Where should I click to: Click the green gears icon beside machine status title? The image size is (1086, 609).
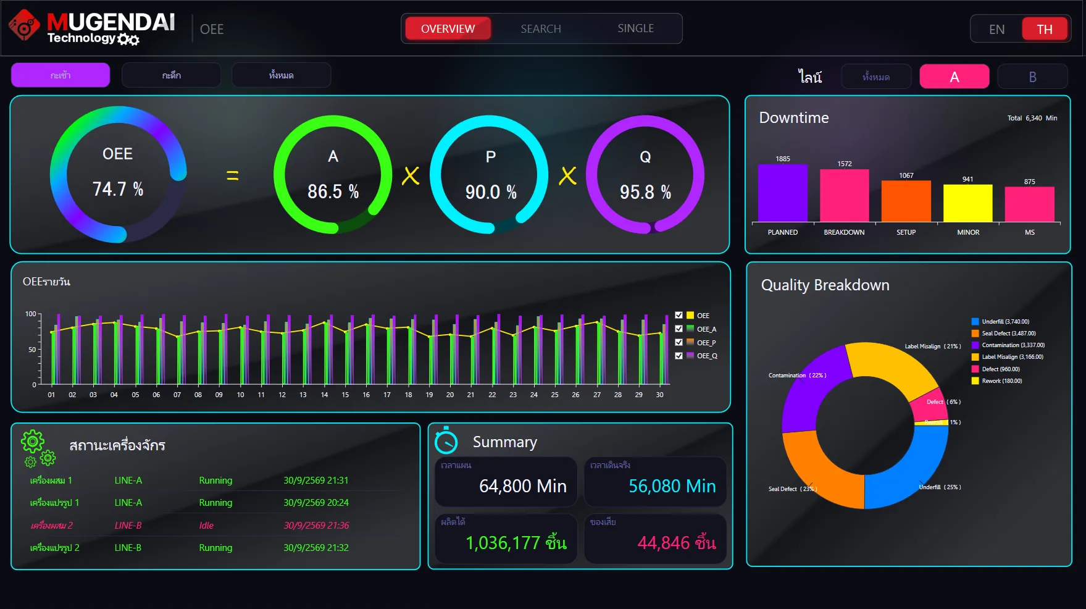(x=38, y=448)
